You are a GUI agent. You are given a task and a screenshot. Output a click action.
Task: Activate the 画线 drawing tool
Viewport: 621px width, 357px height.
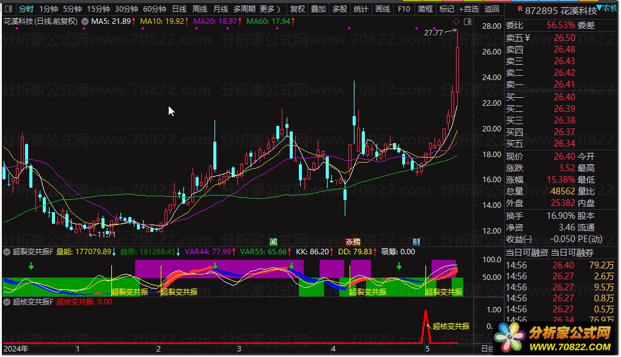[x=383, y=9]
